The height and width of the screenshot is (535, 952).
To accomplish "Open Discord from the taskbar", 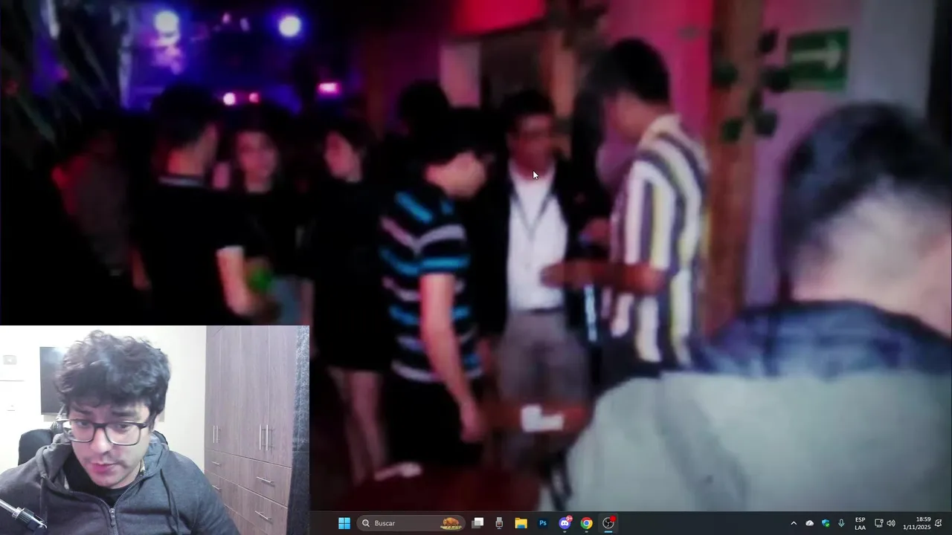I will [565, 523].
